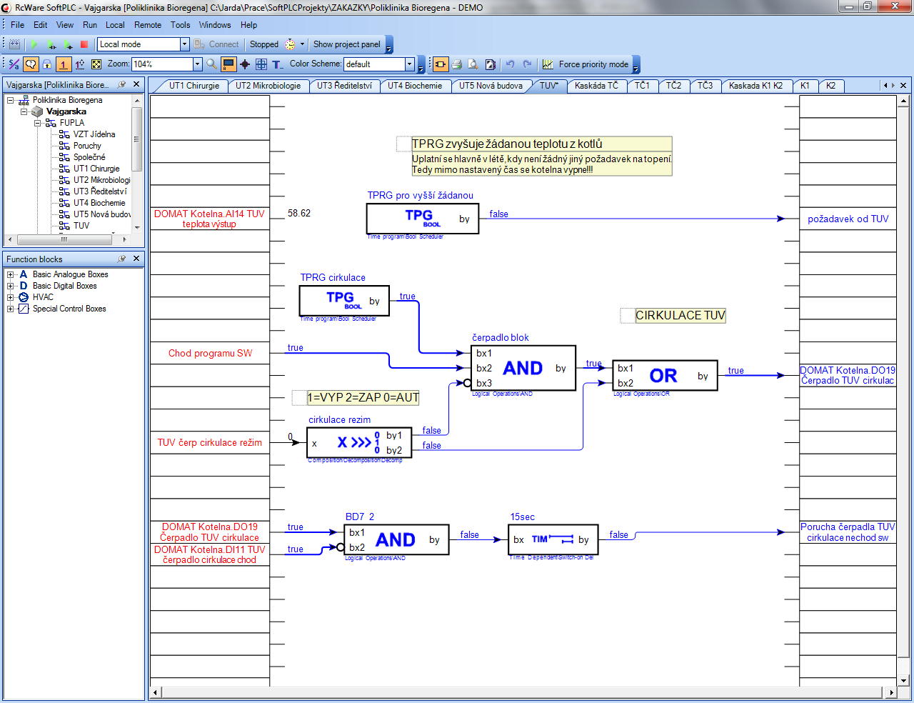
Task: Click the Undo arrow icon
Action: pos(510,64)
